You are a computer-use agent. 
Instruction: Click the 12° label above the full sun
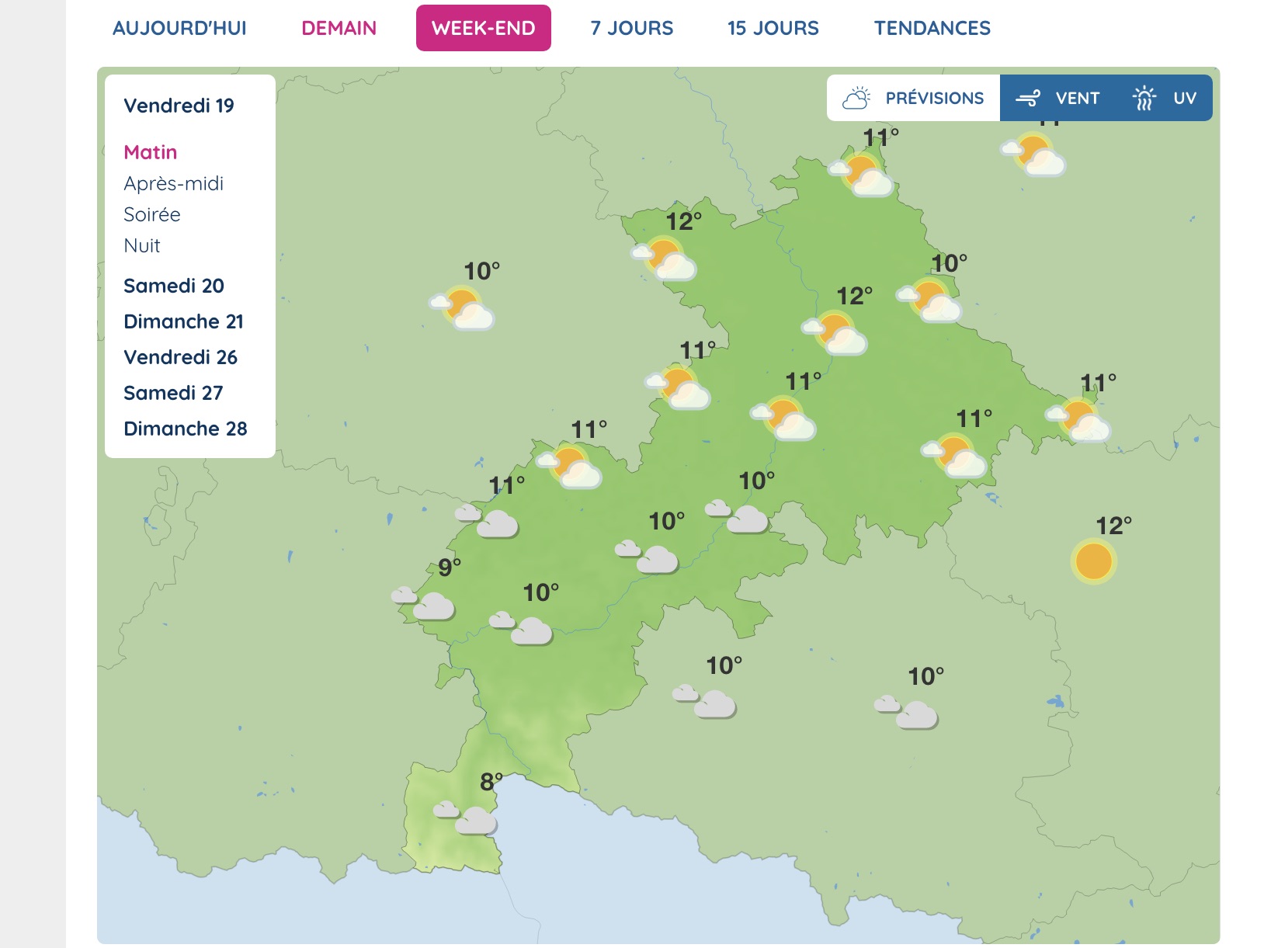click(1113, 526)
